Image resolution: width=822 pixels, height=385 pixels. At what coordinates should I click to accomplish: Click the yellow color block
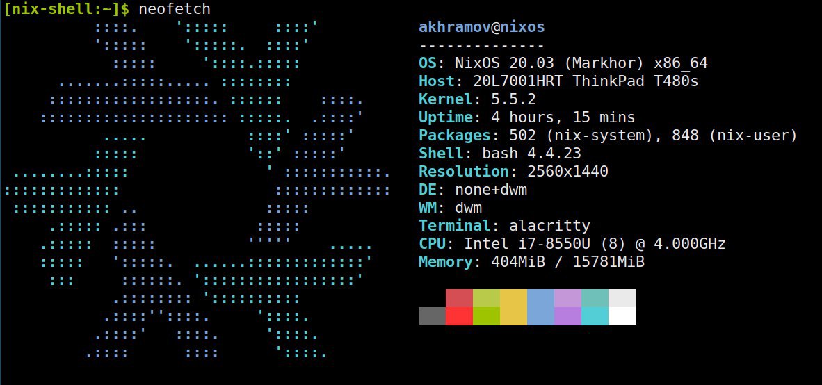coord(514,307)
